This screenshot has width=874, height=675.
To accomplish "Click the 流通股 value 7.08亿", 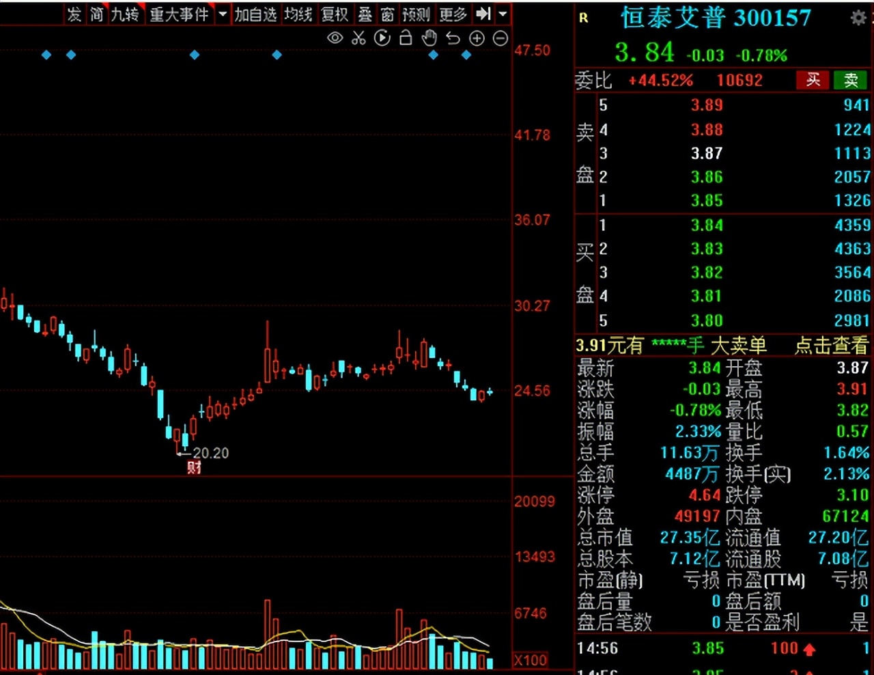I will [x=844, y=559].
